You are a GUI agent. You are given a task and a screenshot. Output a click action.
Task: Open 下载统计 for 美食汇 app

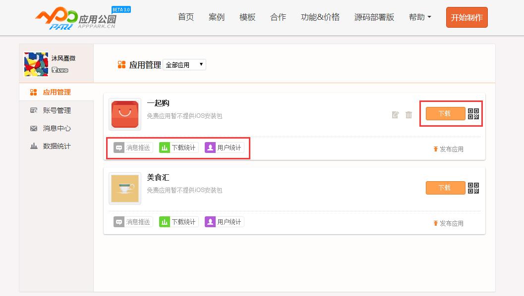click(x=178, y=222)
